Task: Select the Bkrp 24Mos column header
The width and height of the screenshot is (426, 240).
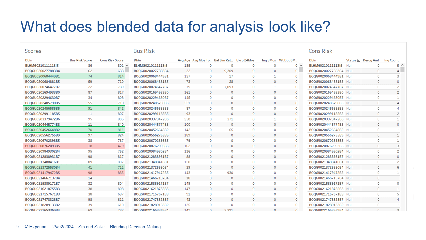Action: point(245,60)
